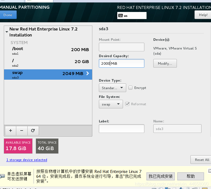This screenshot has height=189, width=211.
Task: Toggle the Reformat checkbox
Action: coord(127,104)
